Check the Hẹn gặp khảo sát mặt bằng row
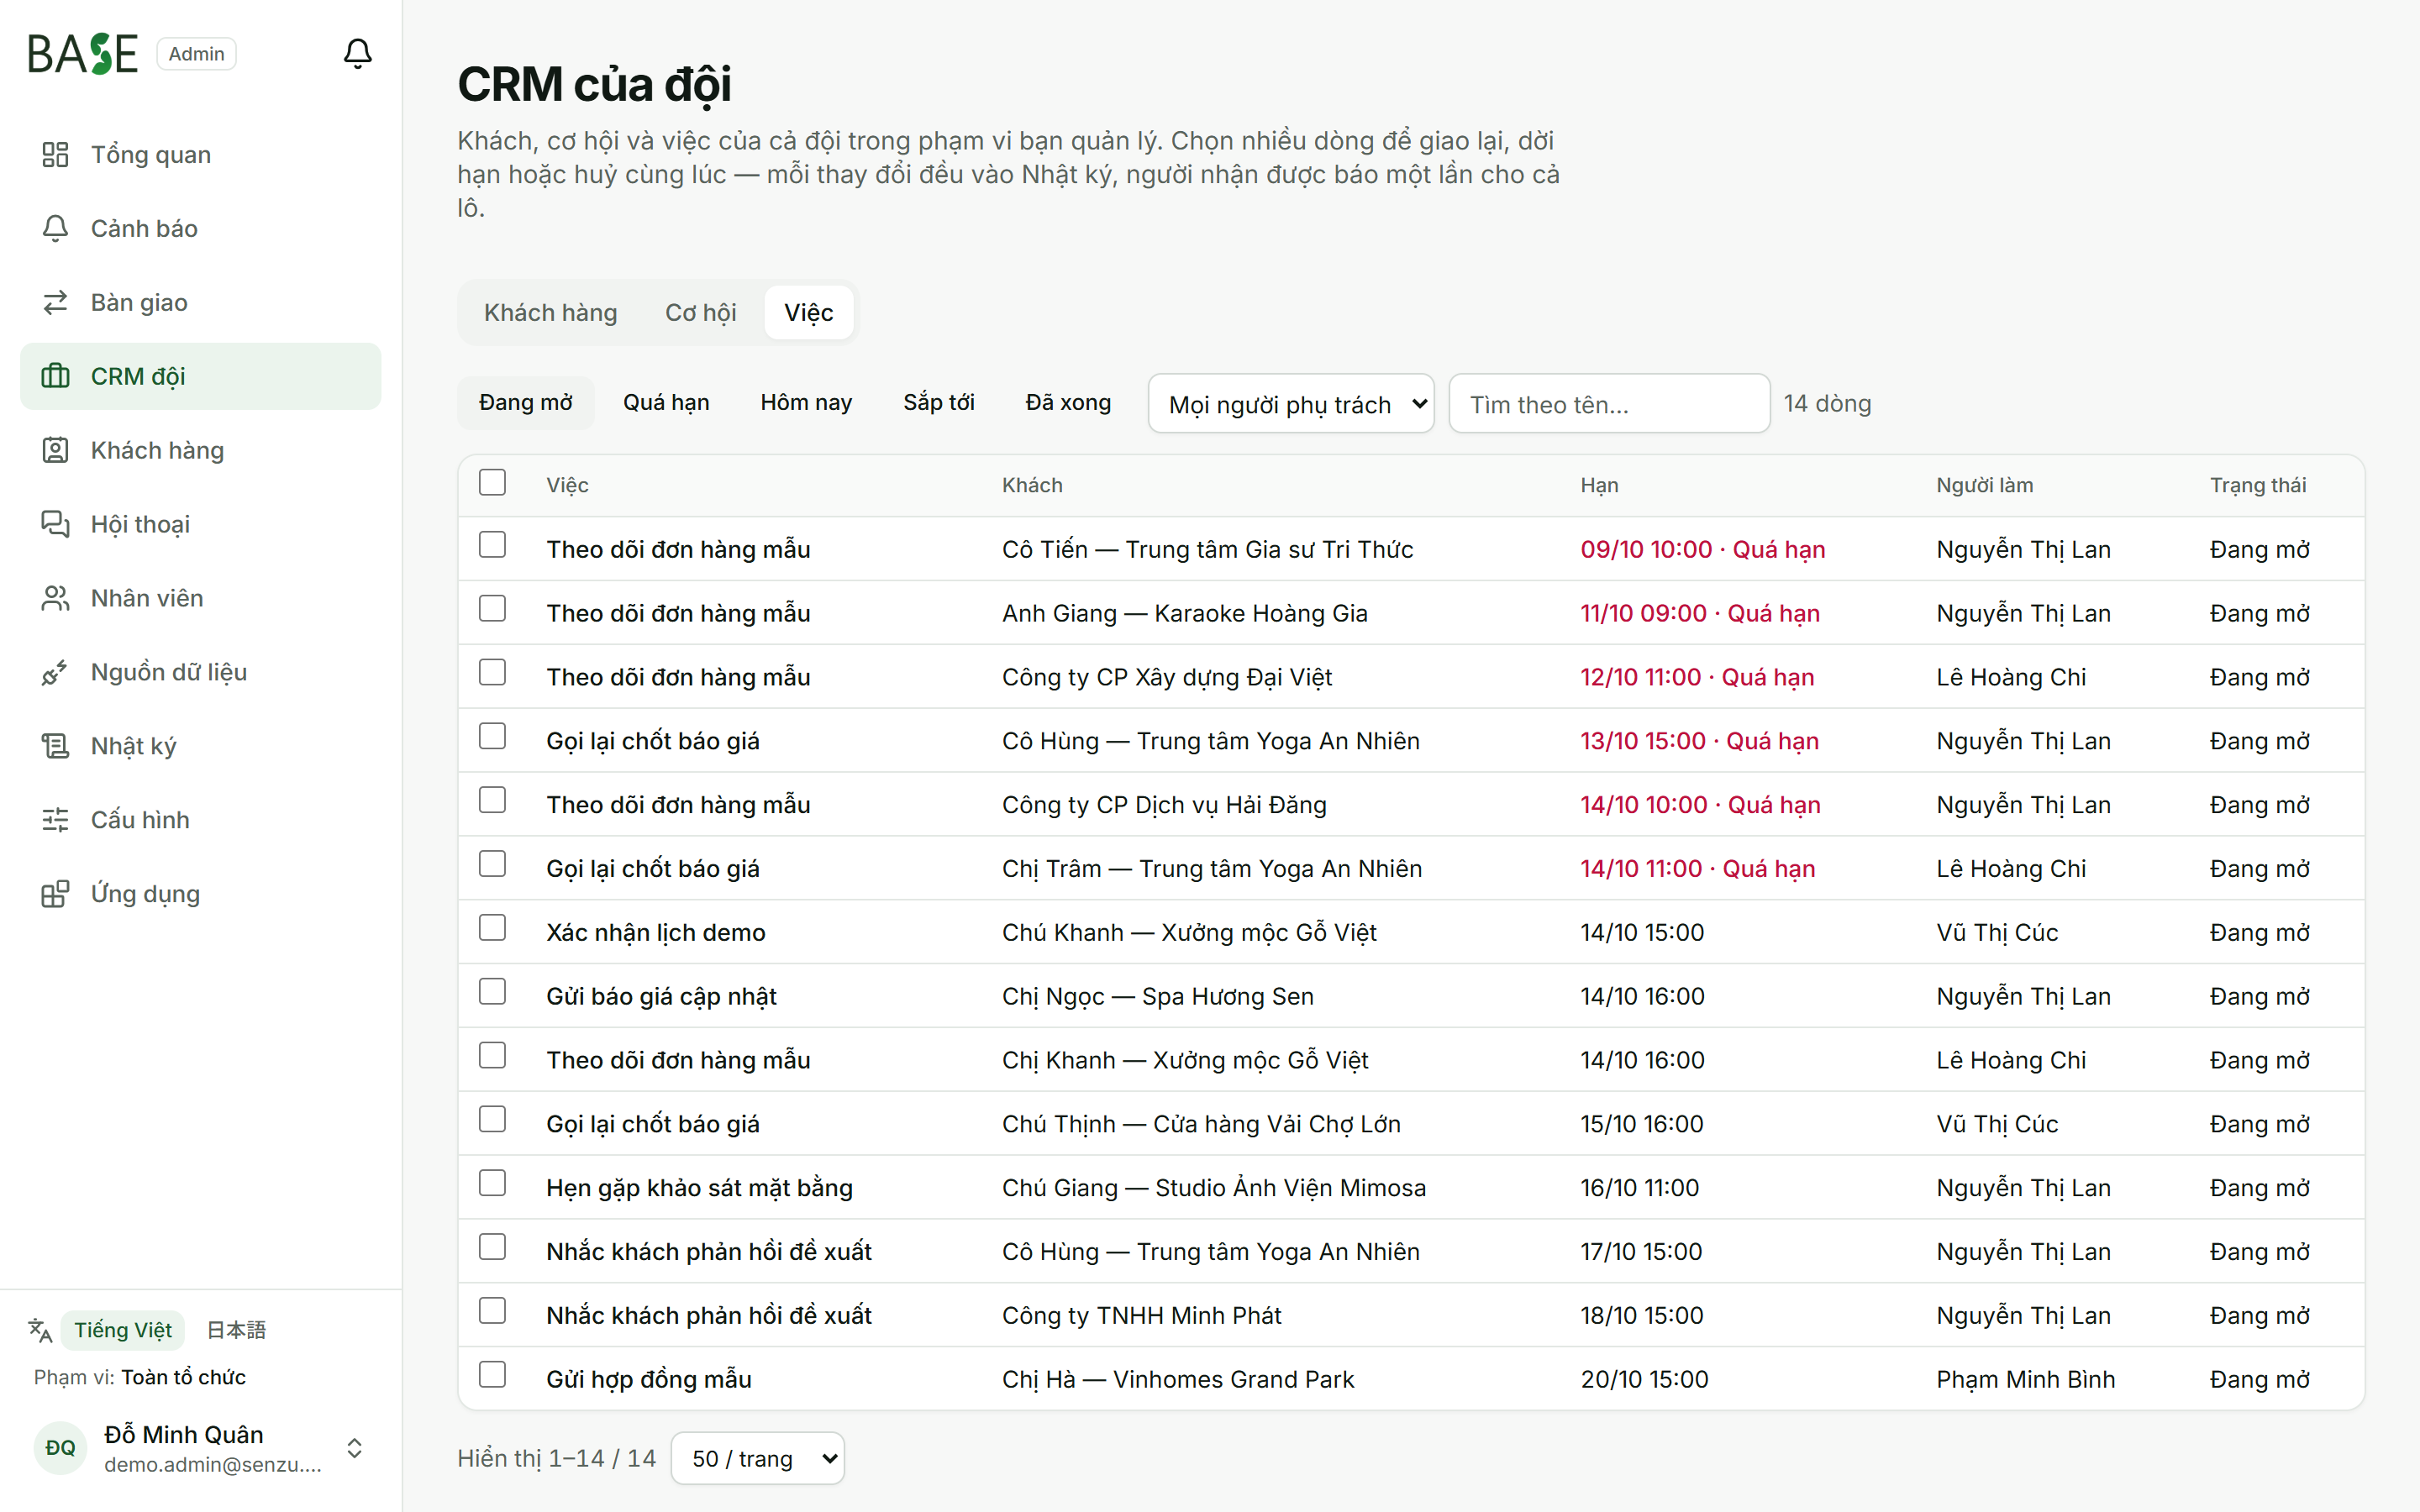This screenshot has height=1512, width=2420. 492,1184
